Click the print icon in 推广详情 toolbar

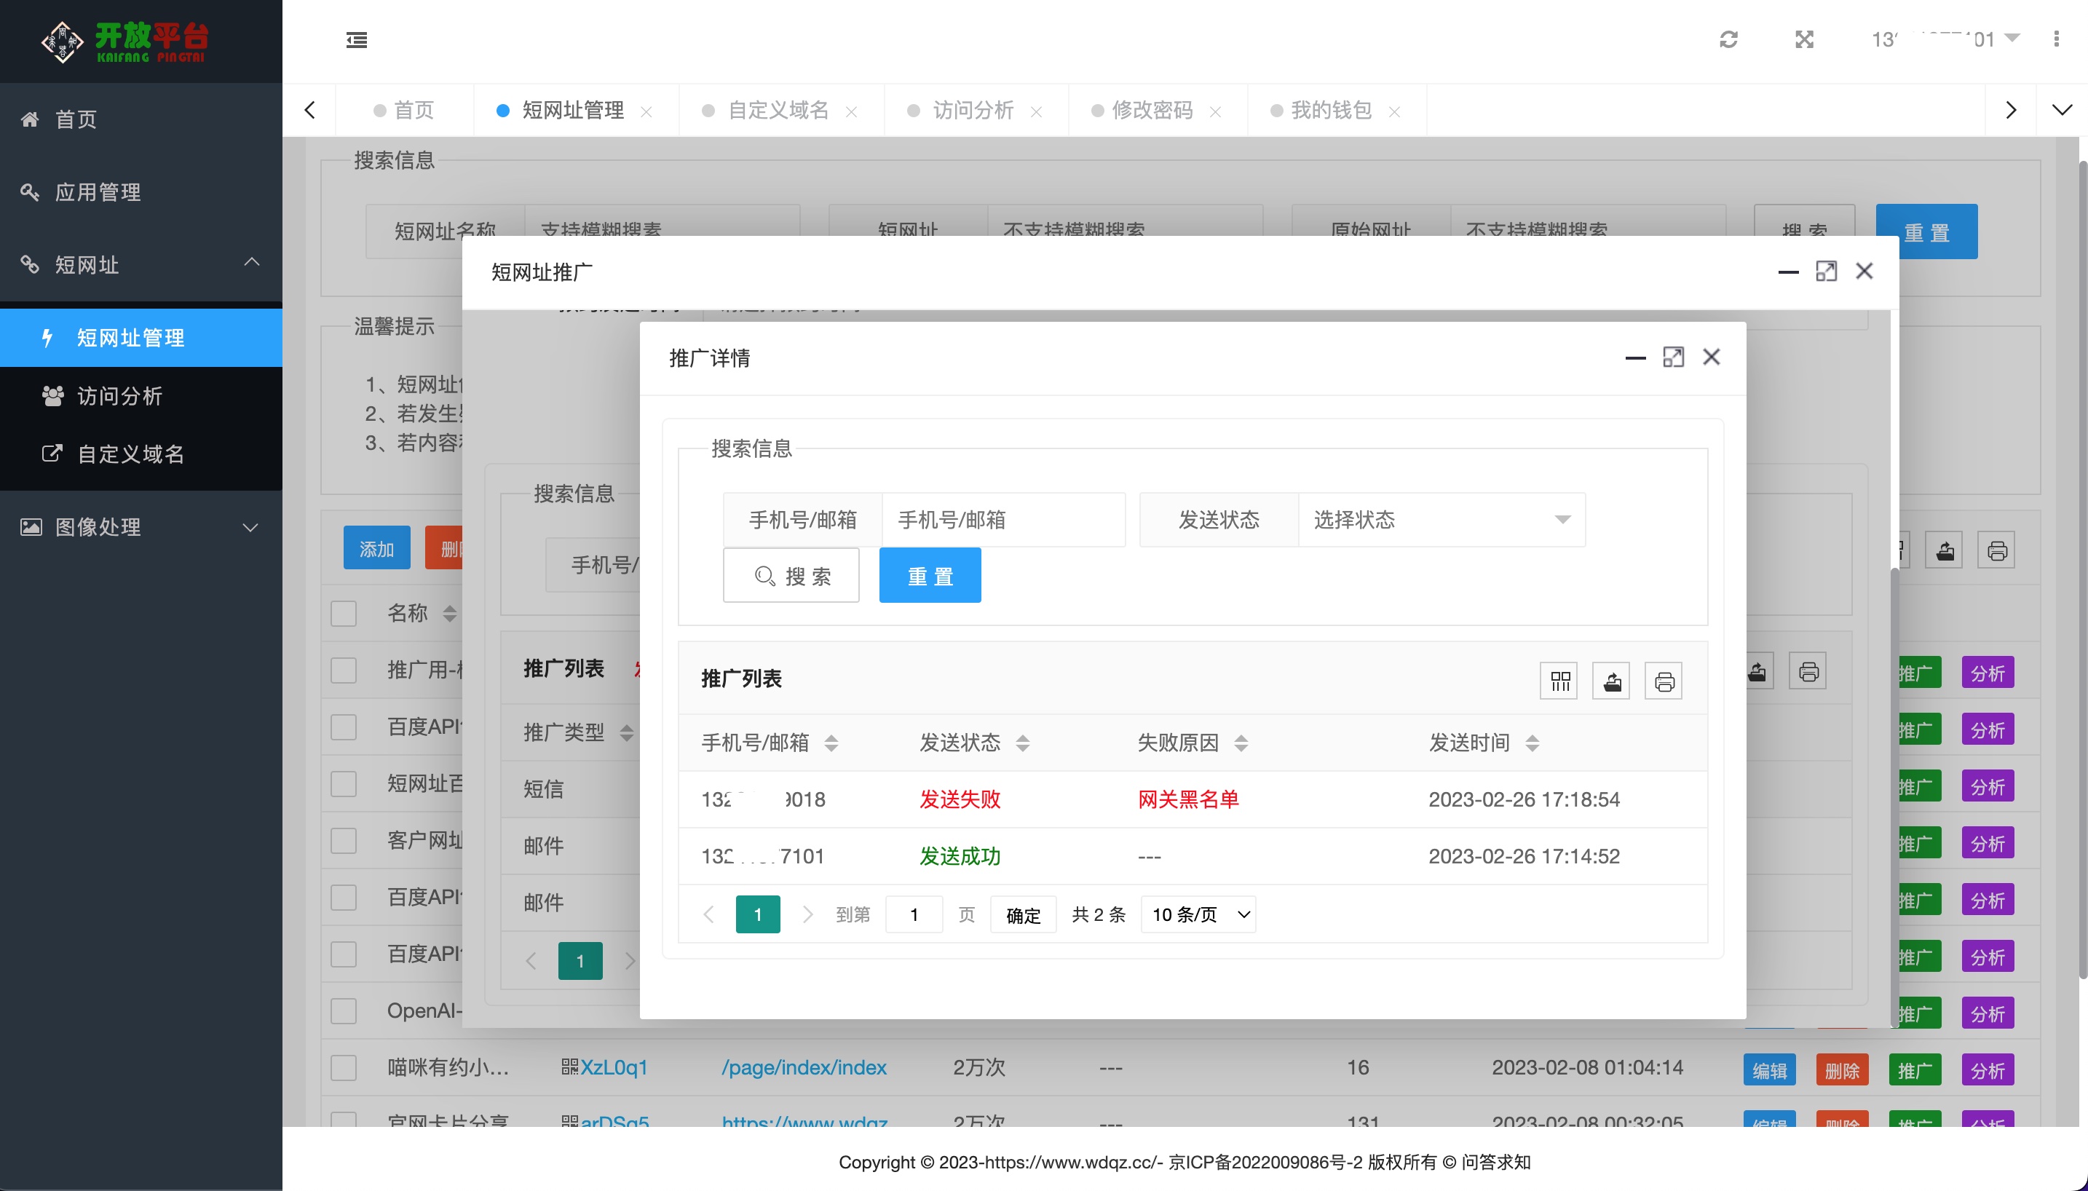point(1664,681)
